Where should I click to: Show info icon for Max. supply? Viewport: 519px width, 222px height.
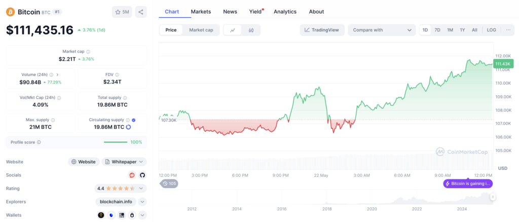pyautogui.click(x=53, y=120)
